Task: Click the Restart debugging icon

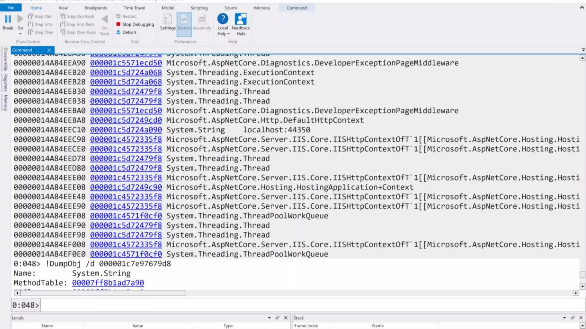Action: click(118, 16)
